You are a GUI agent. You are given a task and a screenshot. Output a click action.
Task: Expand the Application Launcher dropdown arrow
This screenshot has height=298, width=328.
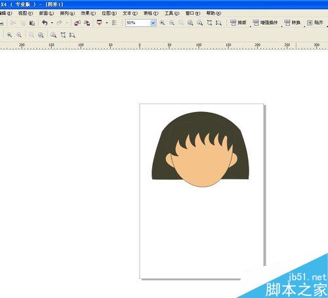[107, 23]
